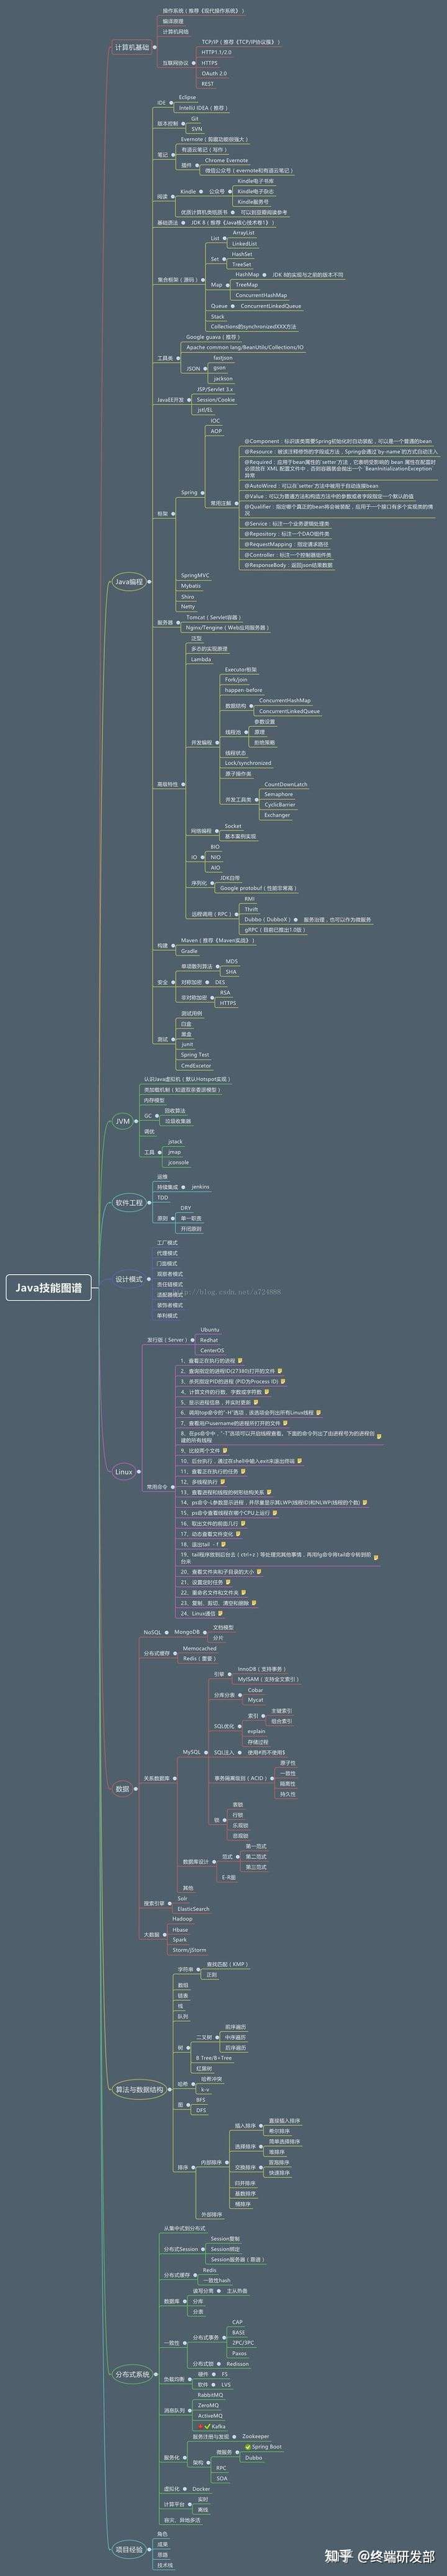
Task: Click the Mybatis node
Action: (x=191, y=586)
